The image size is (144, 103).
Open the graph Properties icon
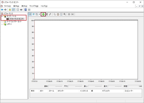61,14
